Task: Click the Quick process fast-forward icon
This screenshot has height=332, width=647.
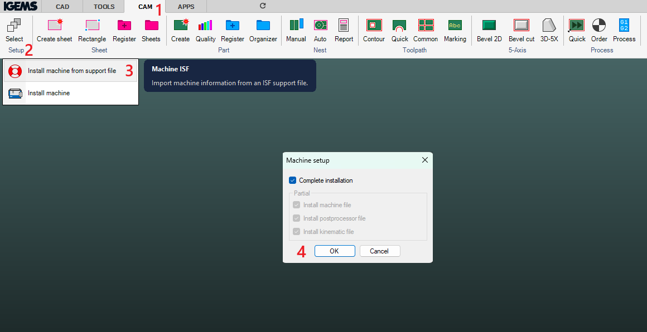Action: coord(576,26)
